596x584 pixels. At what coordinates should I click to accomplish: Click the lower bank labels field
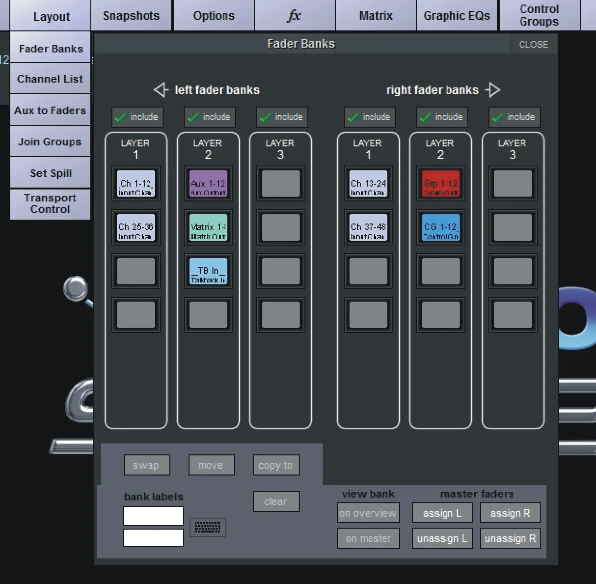pyautogui.click(x=153, y=538)
